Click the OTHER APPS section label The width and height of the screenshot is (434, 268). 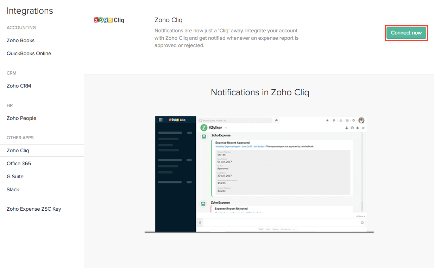(20, 138)
